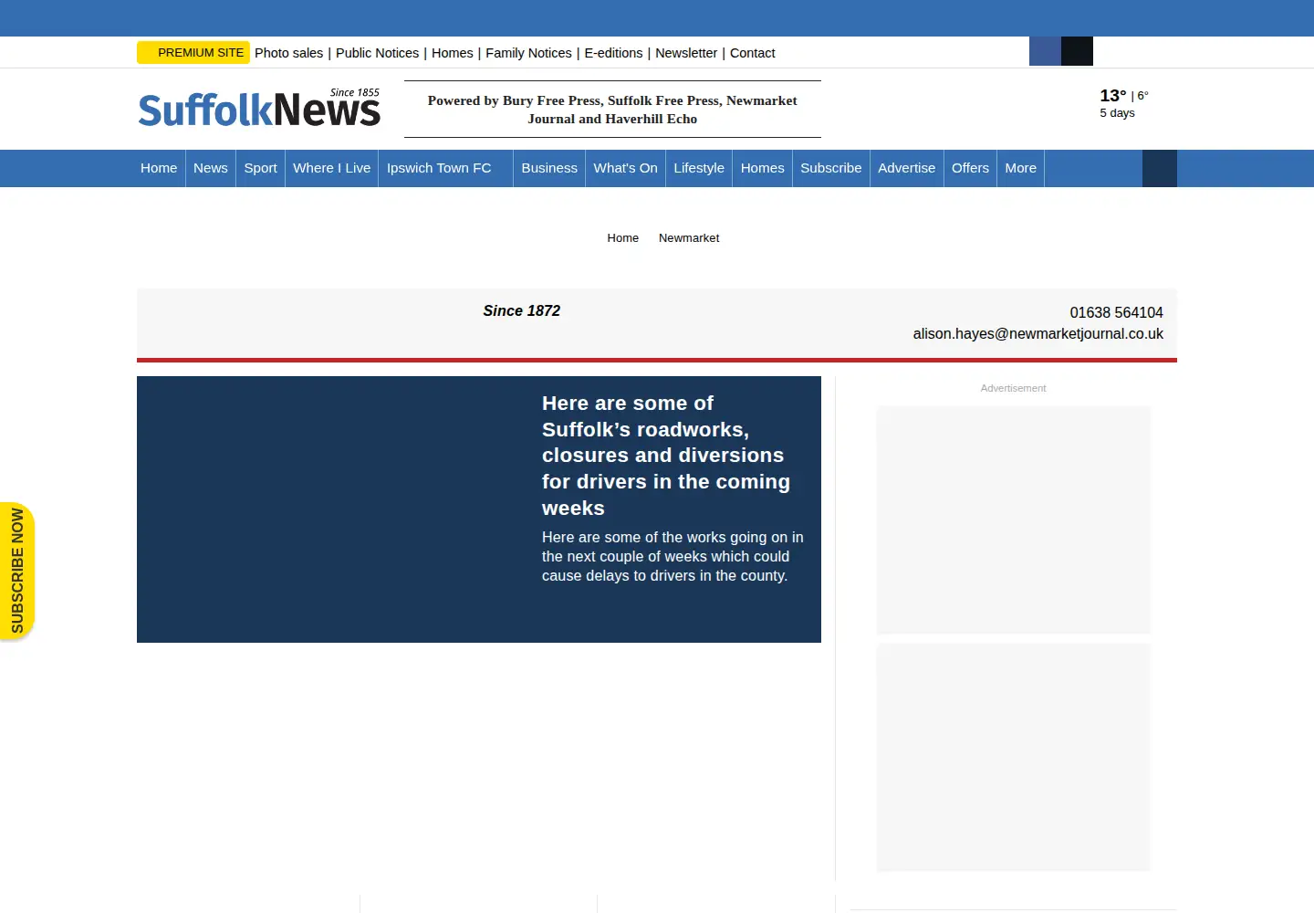Image resolution: width=1314 pixels, height=913 pixels.
Task: Open the Business section
Action: (x=549, y=168)
